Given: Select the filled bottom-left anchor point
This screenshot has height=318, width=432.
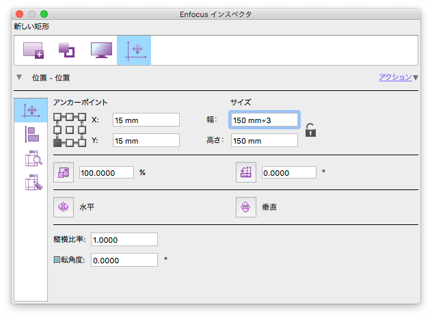Looking at the screenshot, I should point(57,142).
